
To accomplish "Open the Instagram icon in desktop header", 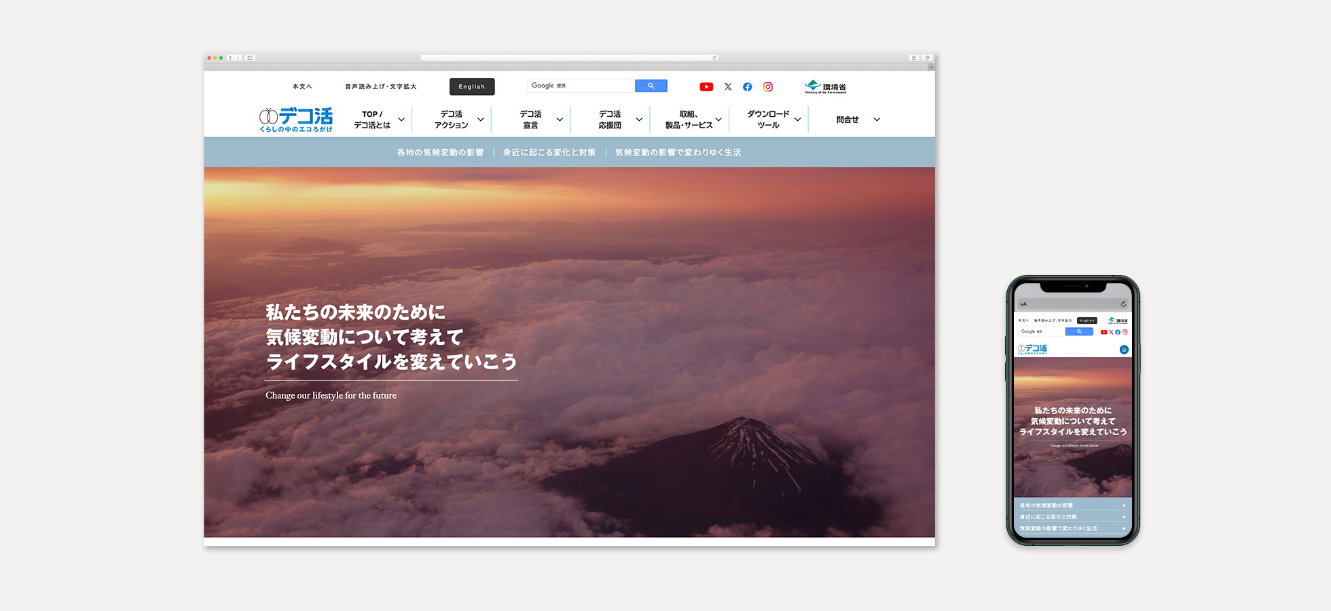I will (x=768, y=87).
